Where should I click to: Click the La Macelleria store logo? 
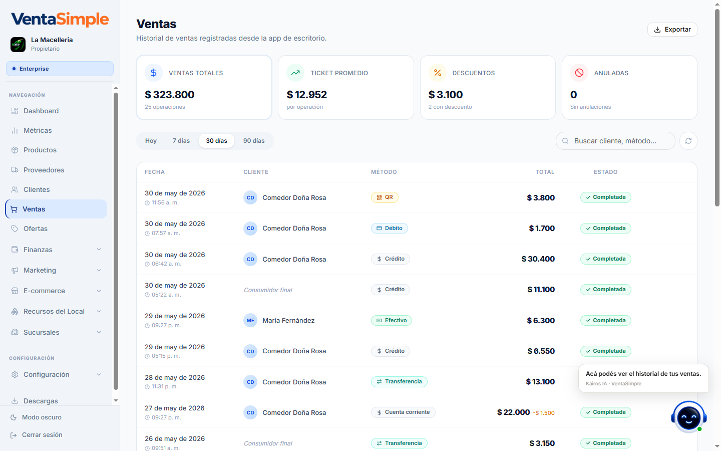18,44
